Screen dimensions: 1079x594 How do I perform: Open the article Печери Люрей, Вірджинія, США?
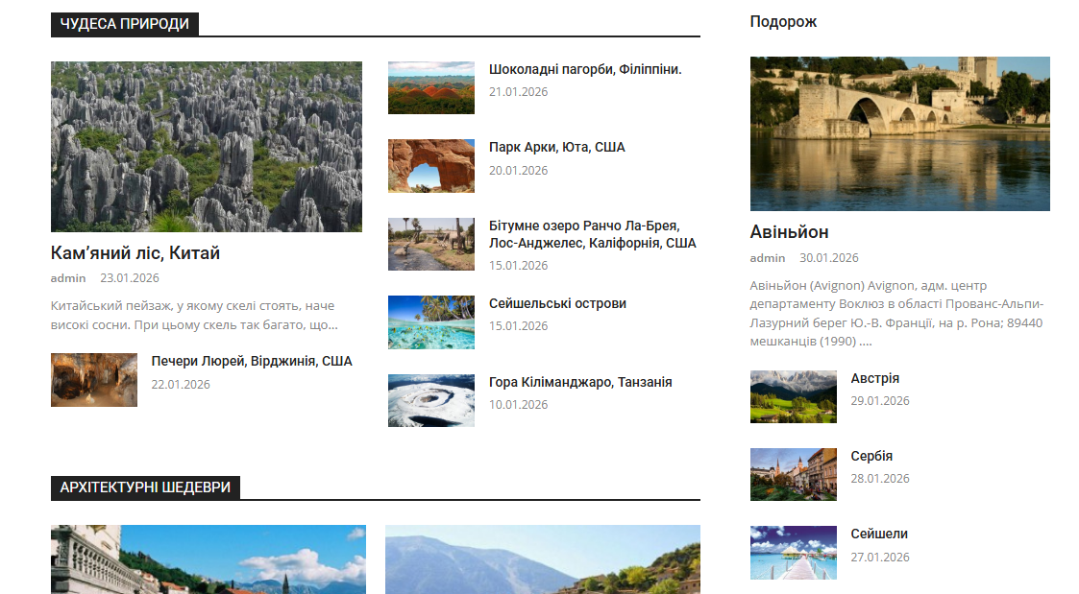point(252,361)
